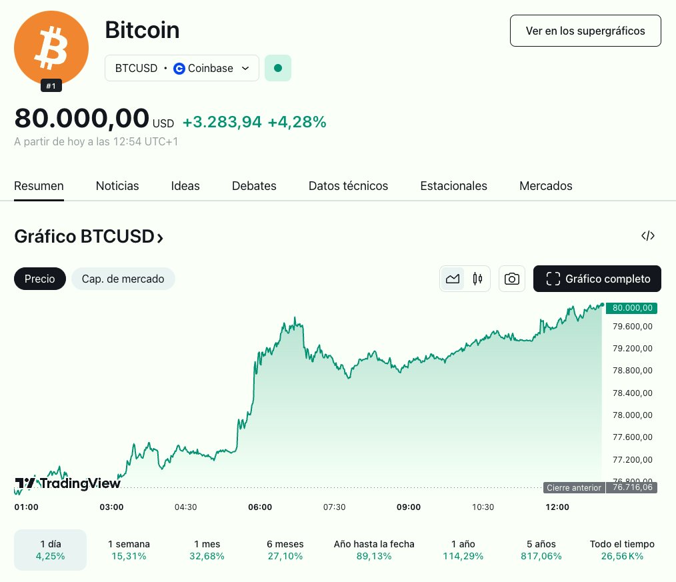This screenshot has width=676, height=582.
Task: Select the area chart style icon
Action: coord(452,279)
